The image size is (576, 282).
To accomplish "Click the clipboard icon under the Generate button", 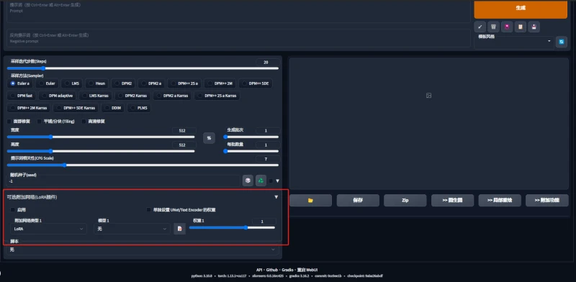I will (520, 27).
